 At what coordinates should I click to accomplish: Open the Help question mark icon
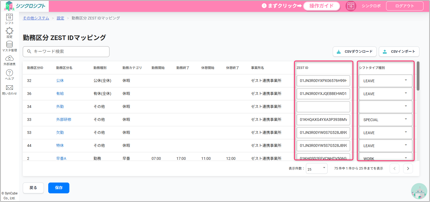coord(9,74)
